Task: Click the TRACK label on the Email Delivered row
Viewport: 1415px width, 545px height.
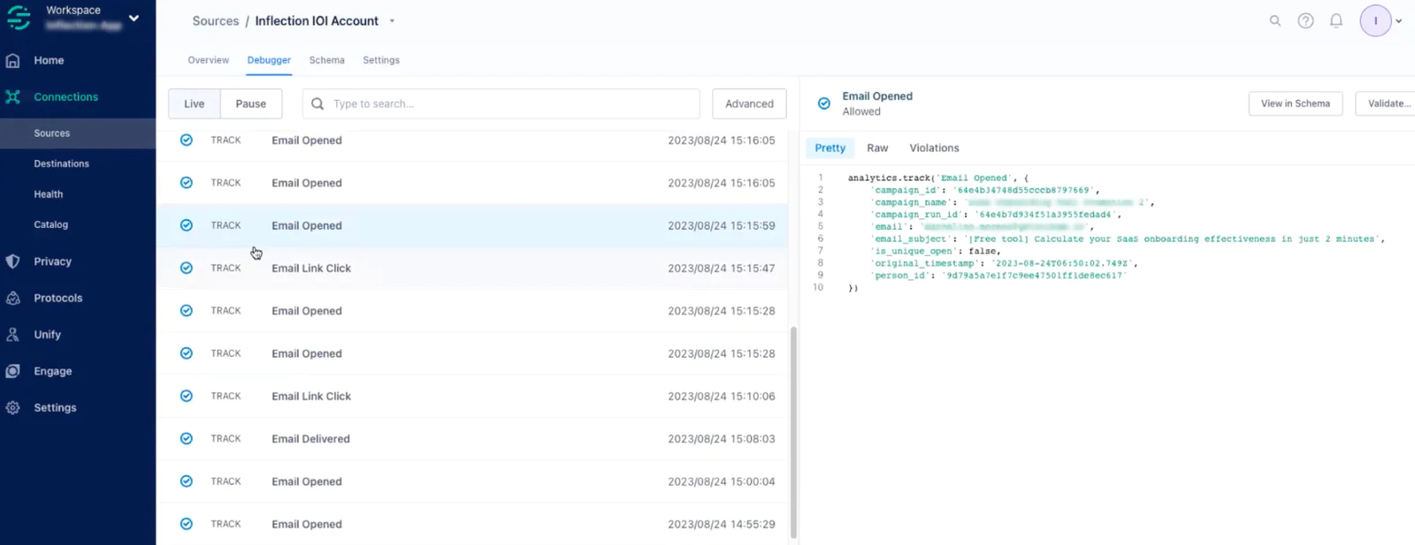Action: 226,439
